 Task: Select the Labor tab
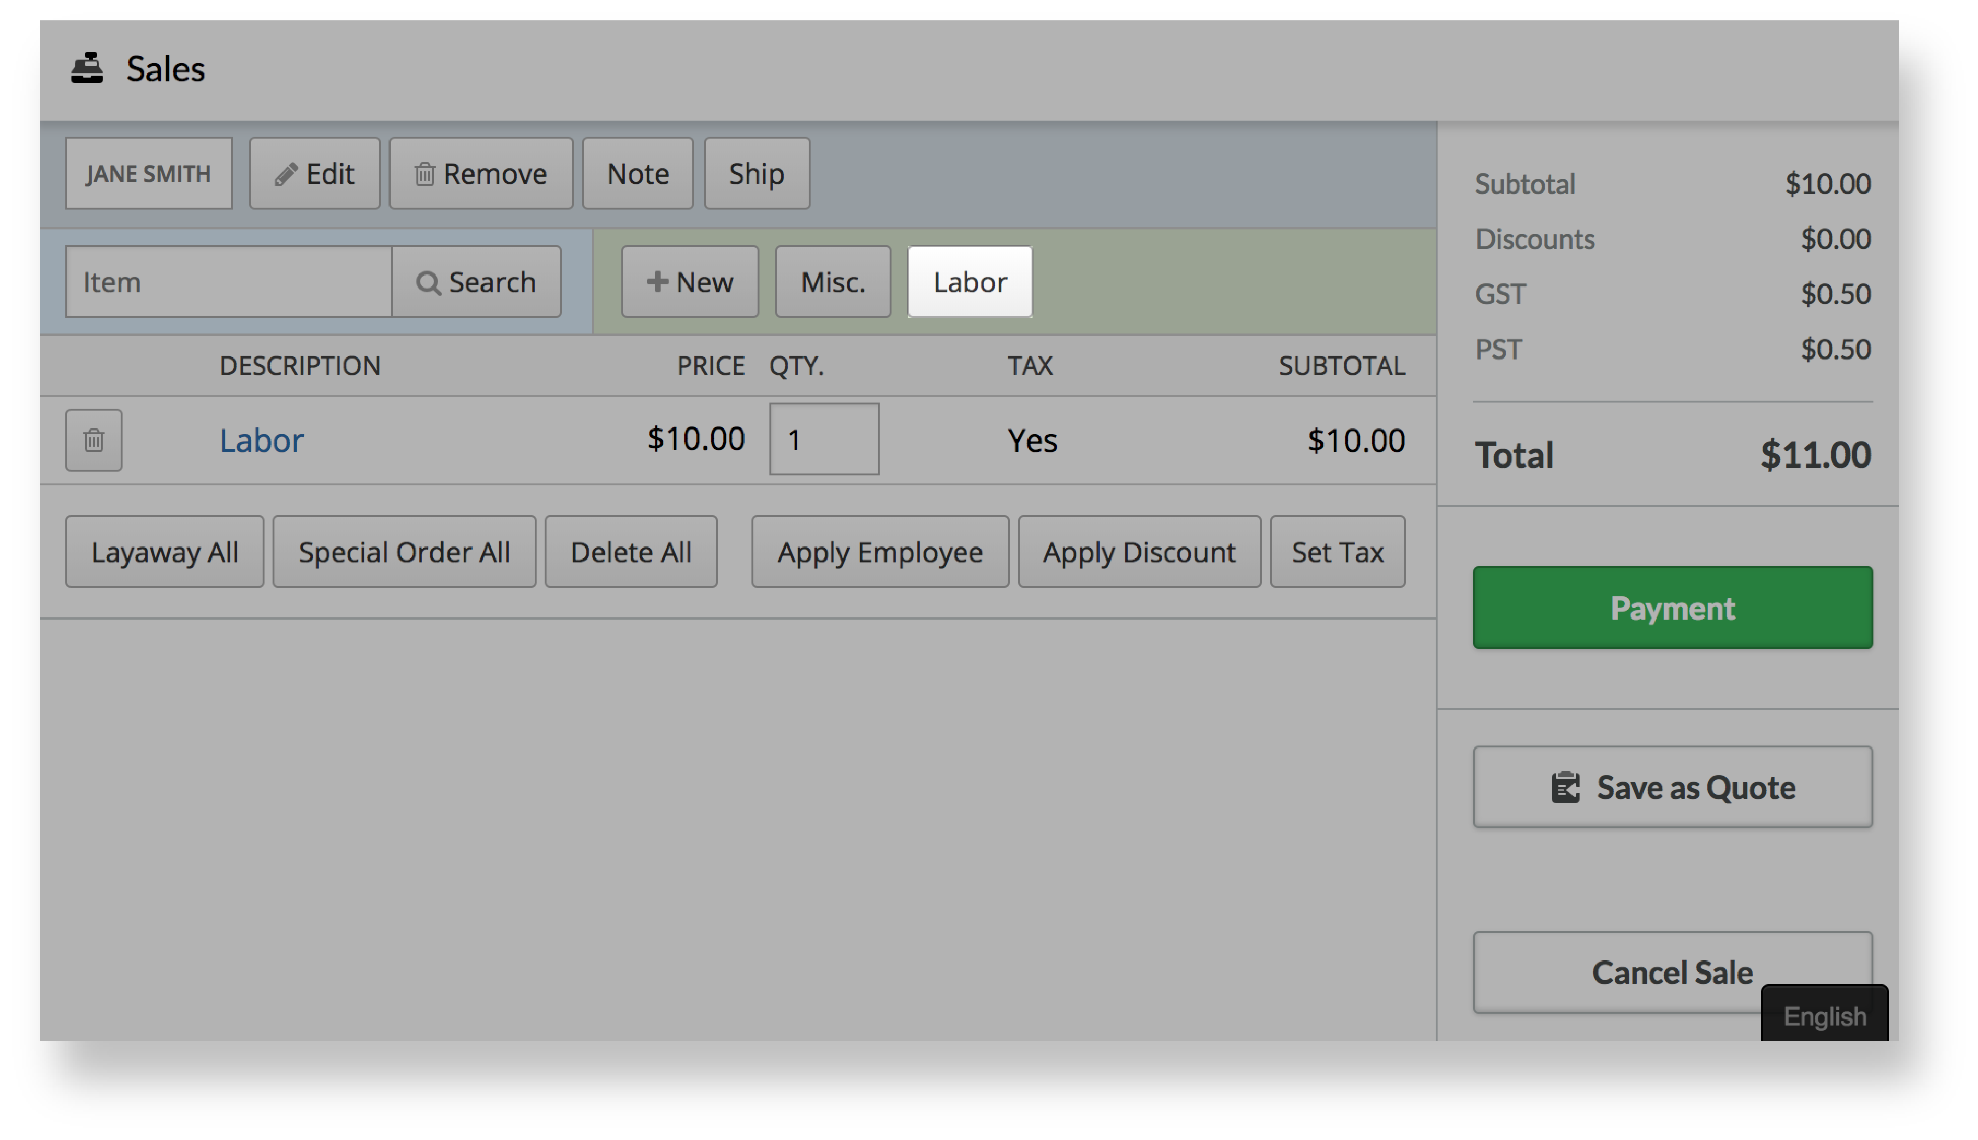pos(970,281)
